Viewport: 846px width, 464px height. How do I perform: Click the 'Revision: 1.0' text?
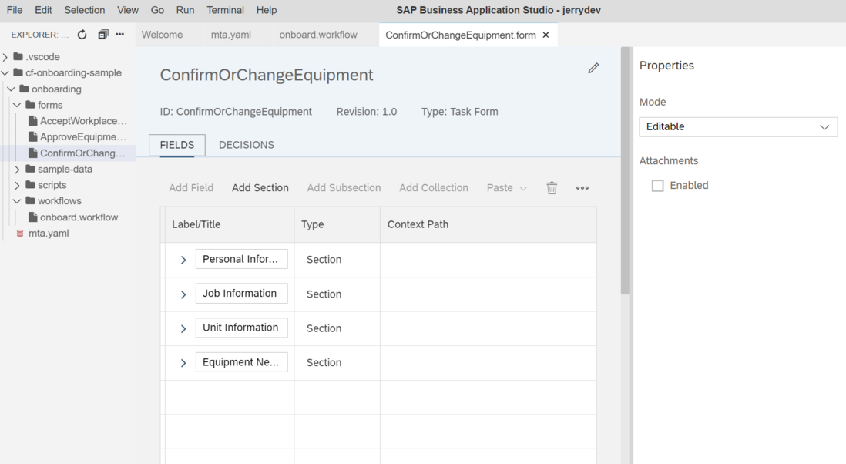(x=367, y=112)
